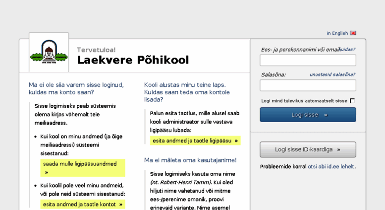Click paragraph 'Sisse logimiseks peab süsteemis'
The width and height of the screenshot is (385, 210).
pos(75,114)
